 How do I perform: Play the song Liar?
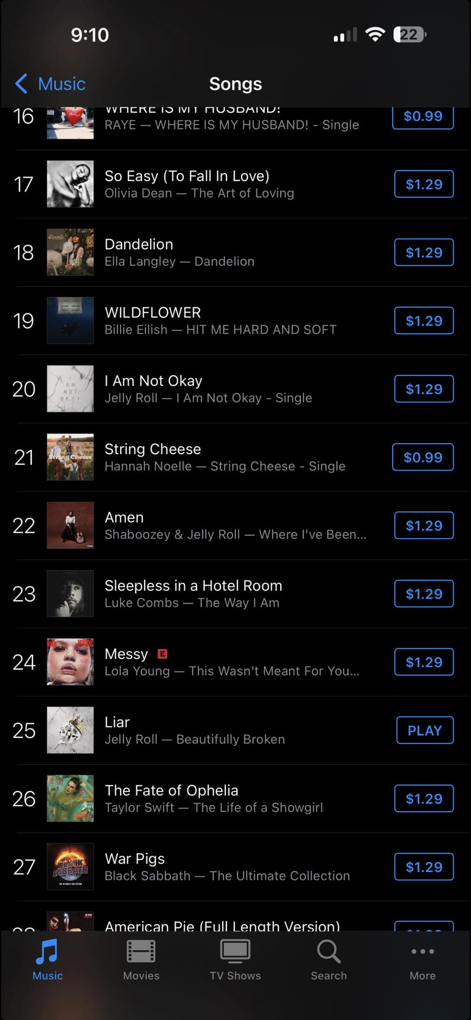pyautogui.click(x=425, y=730)
